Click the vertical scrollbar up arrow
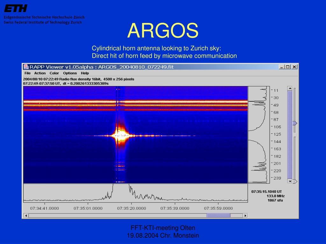 tap(290, 88)
